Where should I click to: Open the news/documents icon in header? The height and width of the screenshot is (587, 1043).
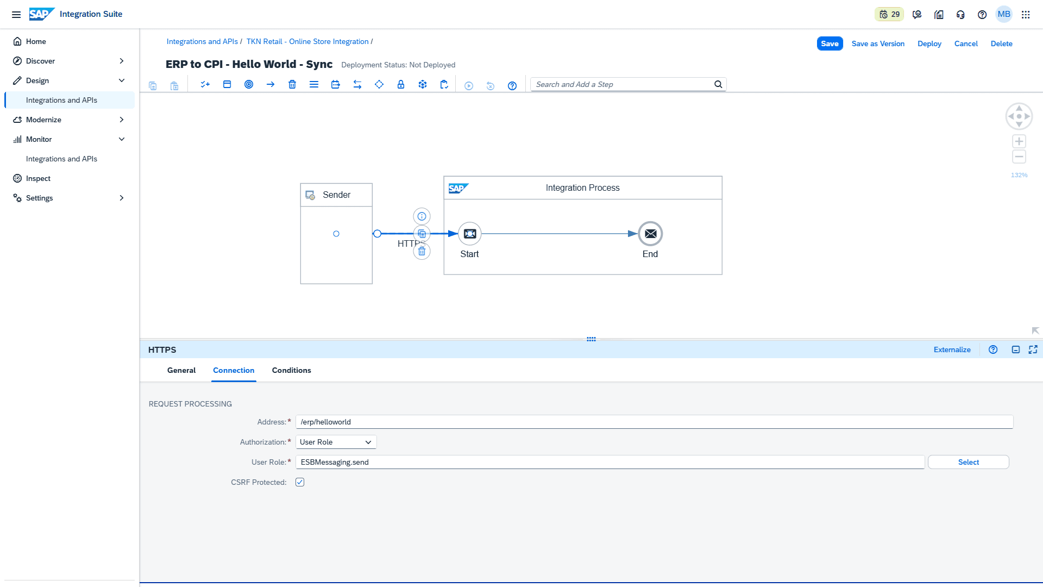tap(939, 15)
